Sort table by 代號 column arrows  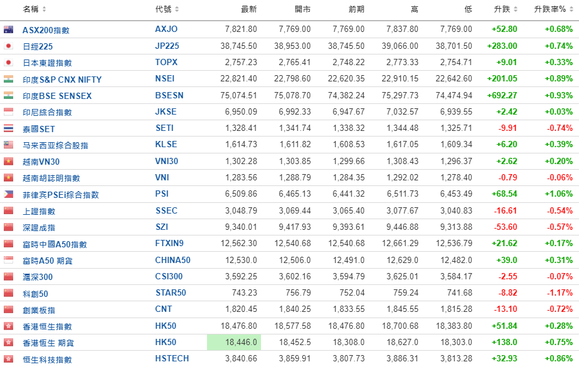tap(176, 9)
